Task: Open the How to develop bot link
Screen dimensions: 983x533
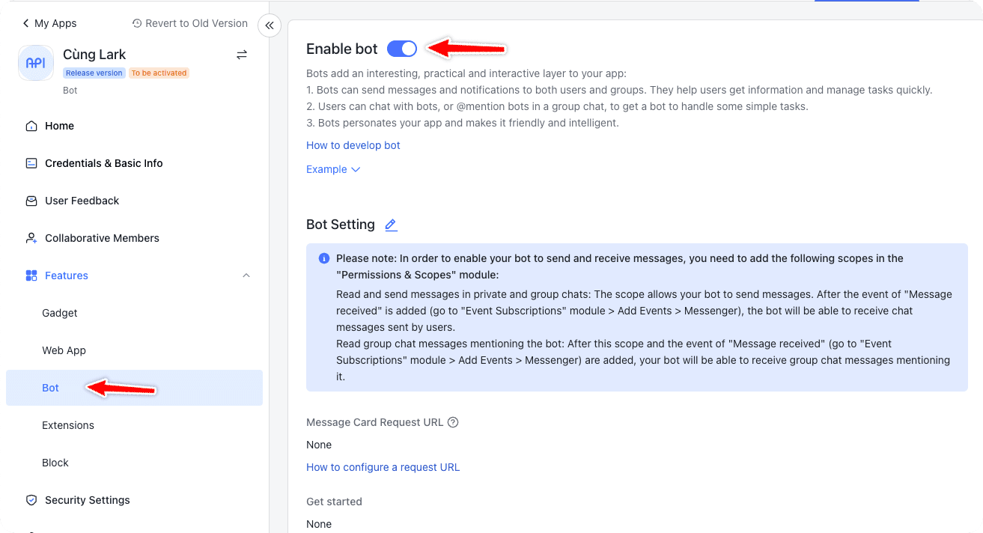Action: coord(353,144)
